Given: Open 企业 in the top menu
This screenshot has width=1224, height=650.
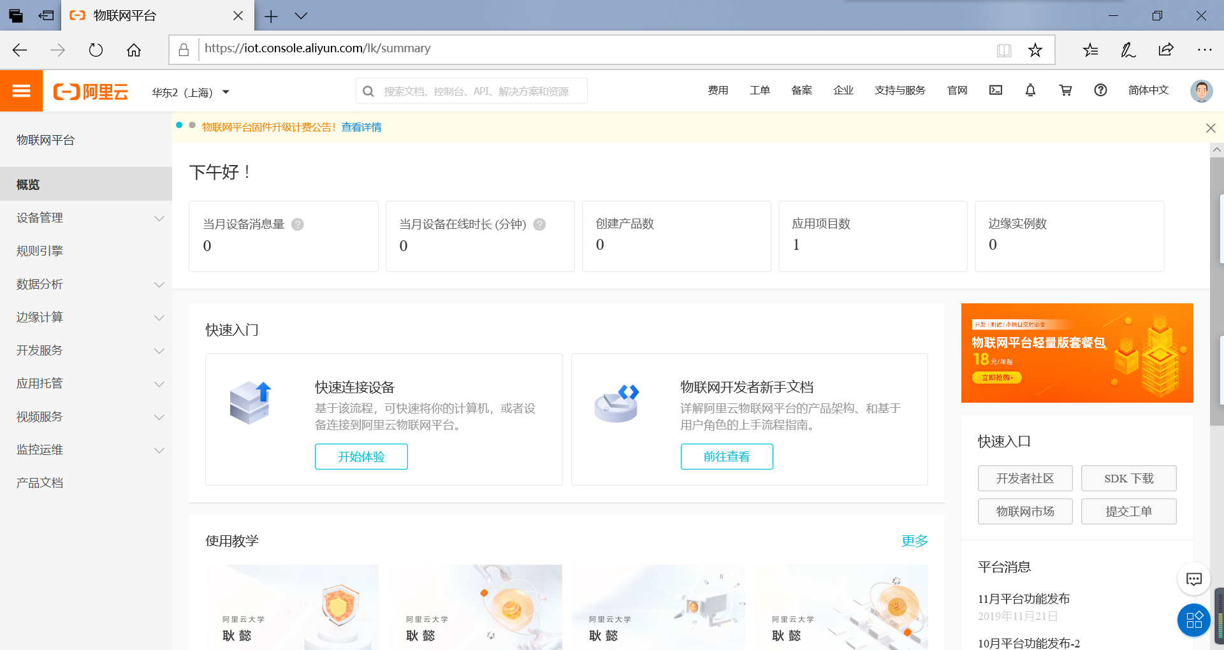Looking at the screenshot, I should [x=843, y=90].
